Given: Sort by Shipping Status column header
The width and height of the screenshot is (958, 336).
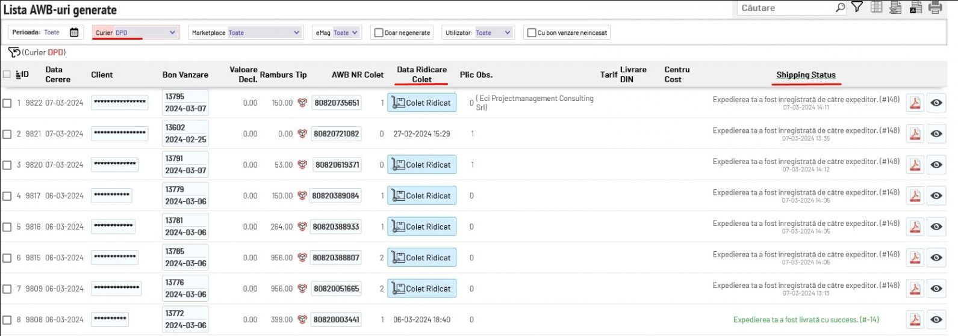Looking at the screenshot, I should pos(806,75).
